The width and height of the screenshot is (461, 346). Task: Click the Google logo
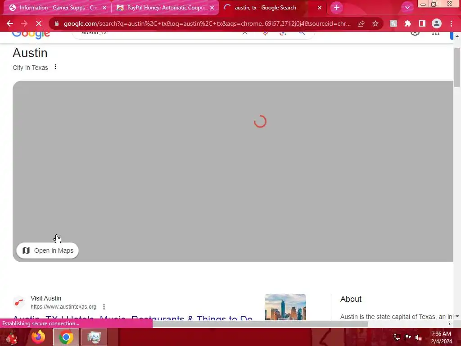point(31,35)
